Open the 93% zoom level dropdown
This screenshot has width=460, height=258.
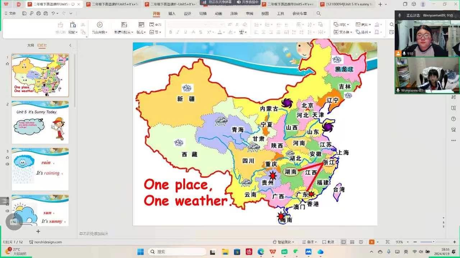401,242
